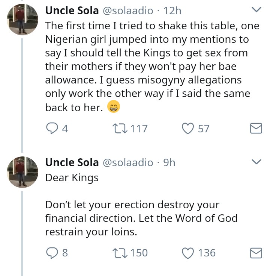This screenshot has width=270, height=276.
Task: Visit the @solaadio handle in the second tweet
Action: pos(127,162)
